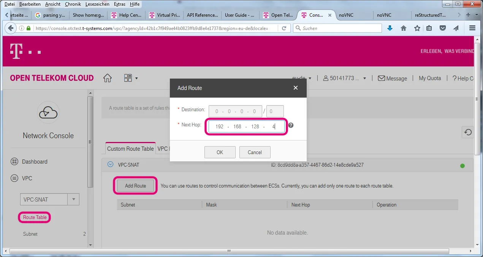The width and height of the screenshot is (483, 257).
Task: Click the refresh icon beside route table
Action: [468, 132]
